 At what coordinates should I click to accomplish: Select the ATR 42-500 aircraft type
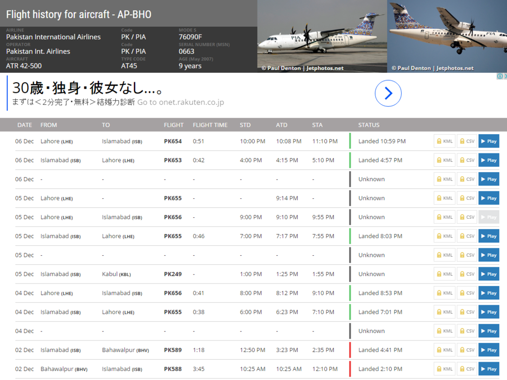[x=24, y=66]
